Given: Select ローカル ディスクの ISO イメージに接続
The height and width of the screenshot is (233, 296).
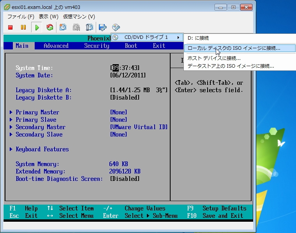Looking at the screenshot, I should [x=240, y=48].
